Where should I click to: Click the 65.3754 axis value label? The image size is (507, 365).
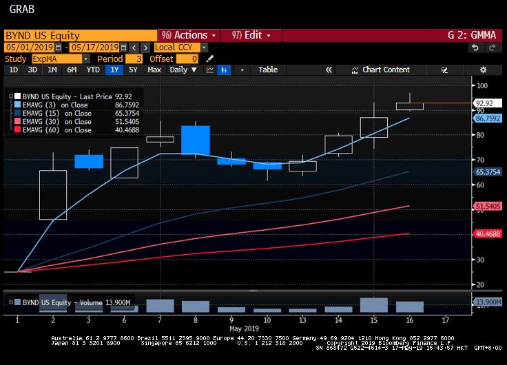(487, 172)
